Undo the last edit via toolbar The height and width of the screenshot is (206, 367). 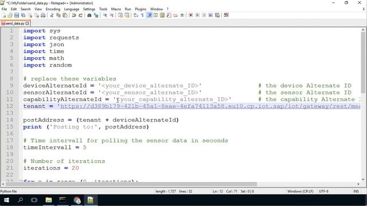[74, 15]
